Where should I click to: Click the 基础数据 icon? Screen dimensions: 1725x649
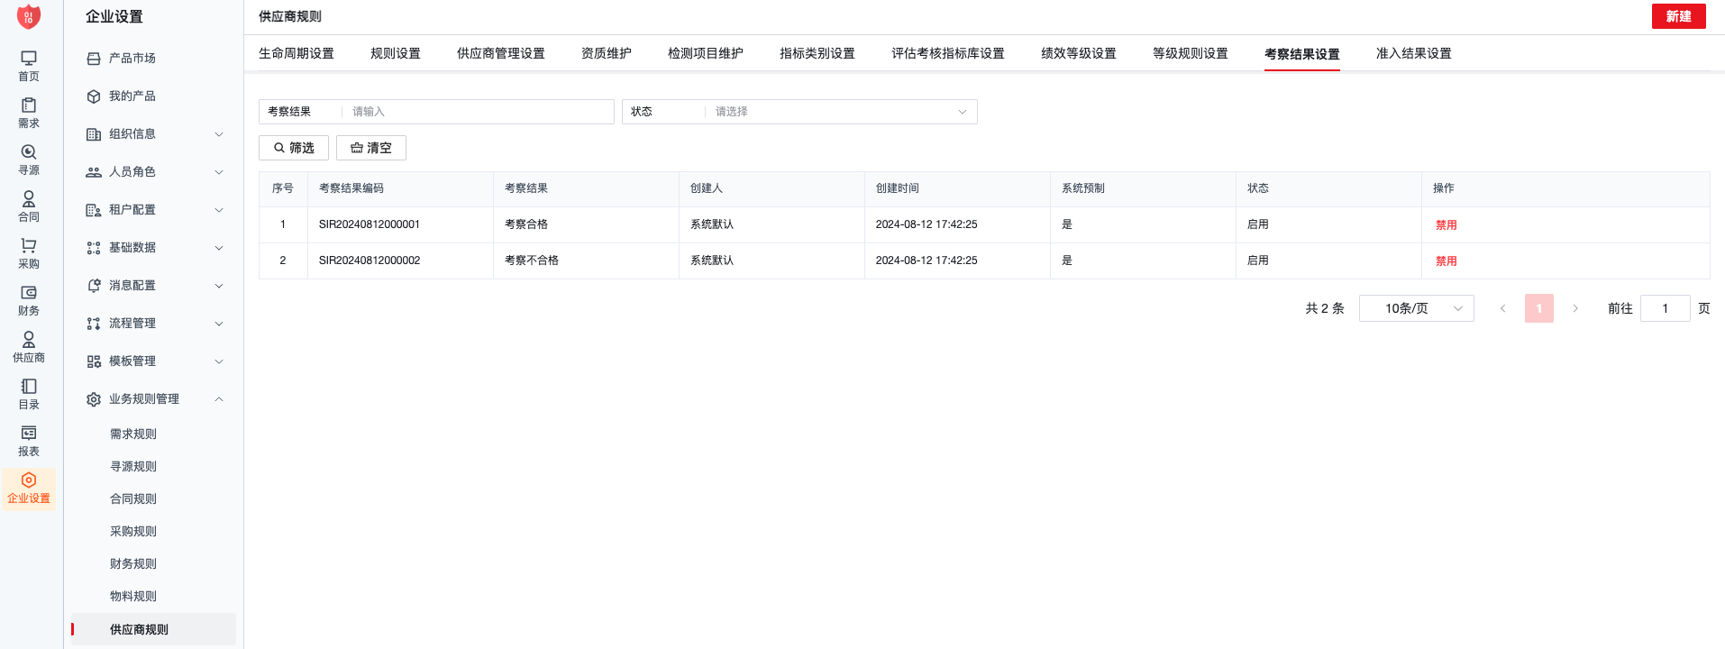(x=94, y=248)
